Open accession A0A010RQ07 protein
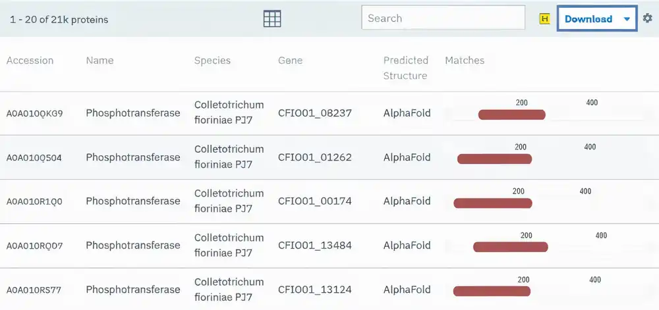This screenshot has width=659, height=310. [35, 245]
